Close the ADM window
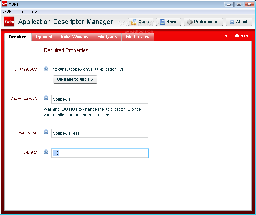Screen dimensions: 256x215 click(x=249, y=4)
